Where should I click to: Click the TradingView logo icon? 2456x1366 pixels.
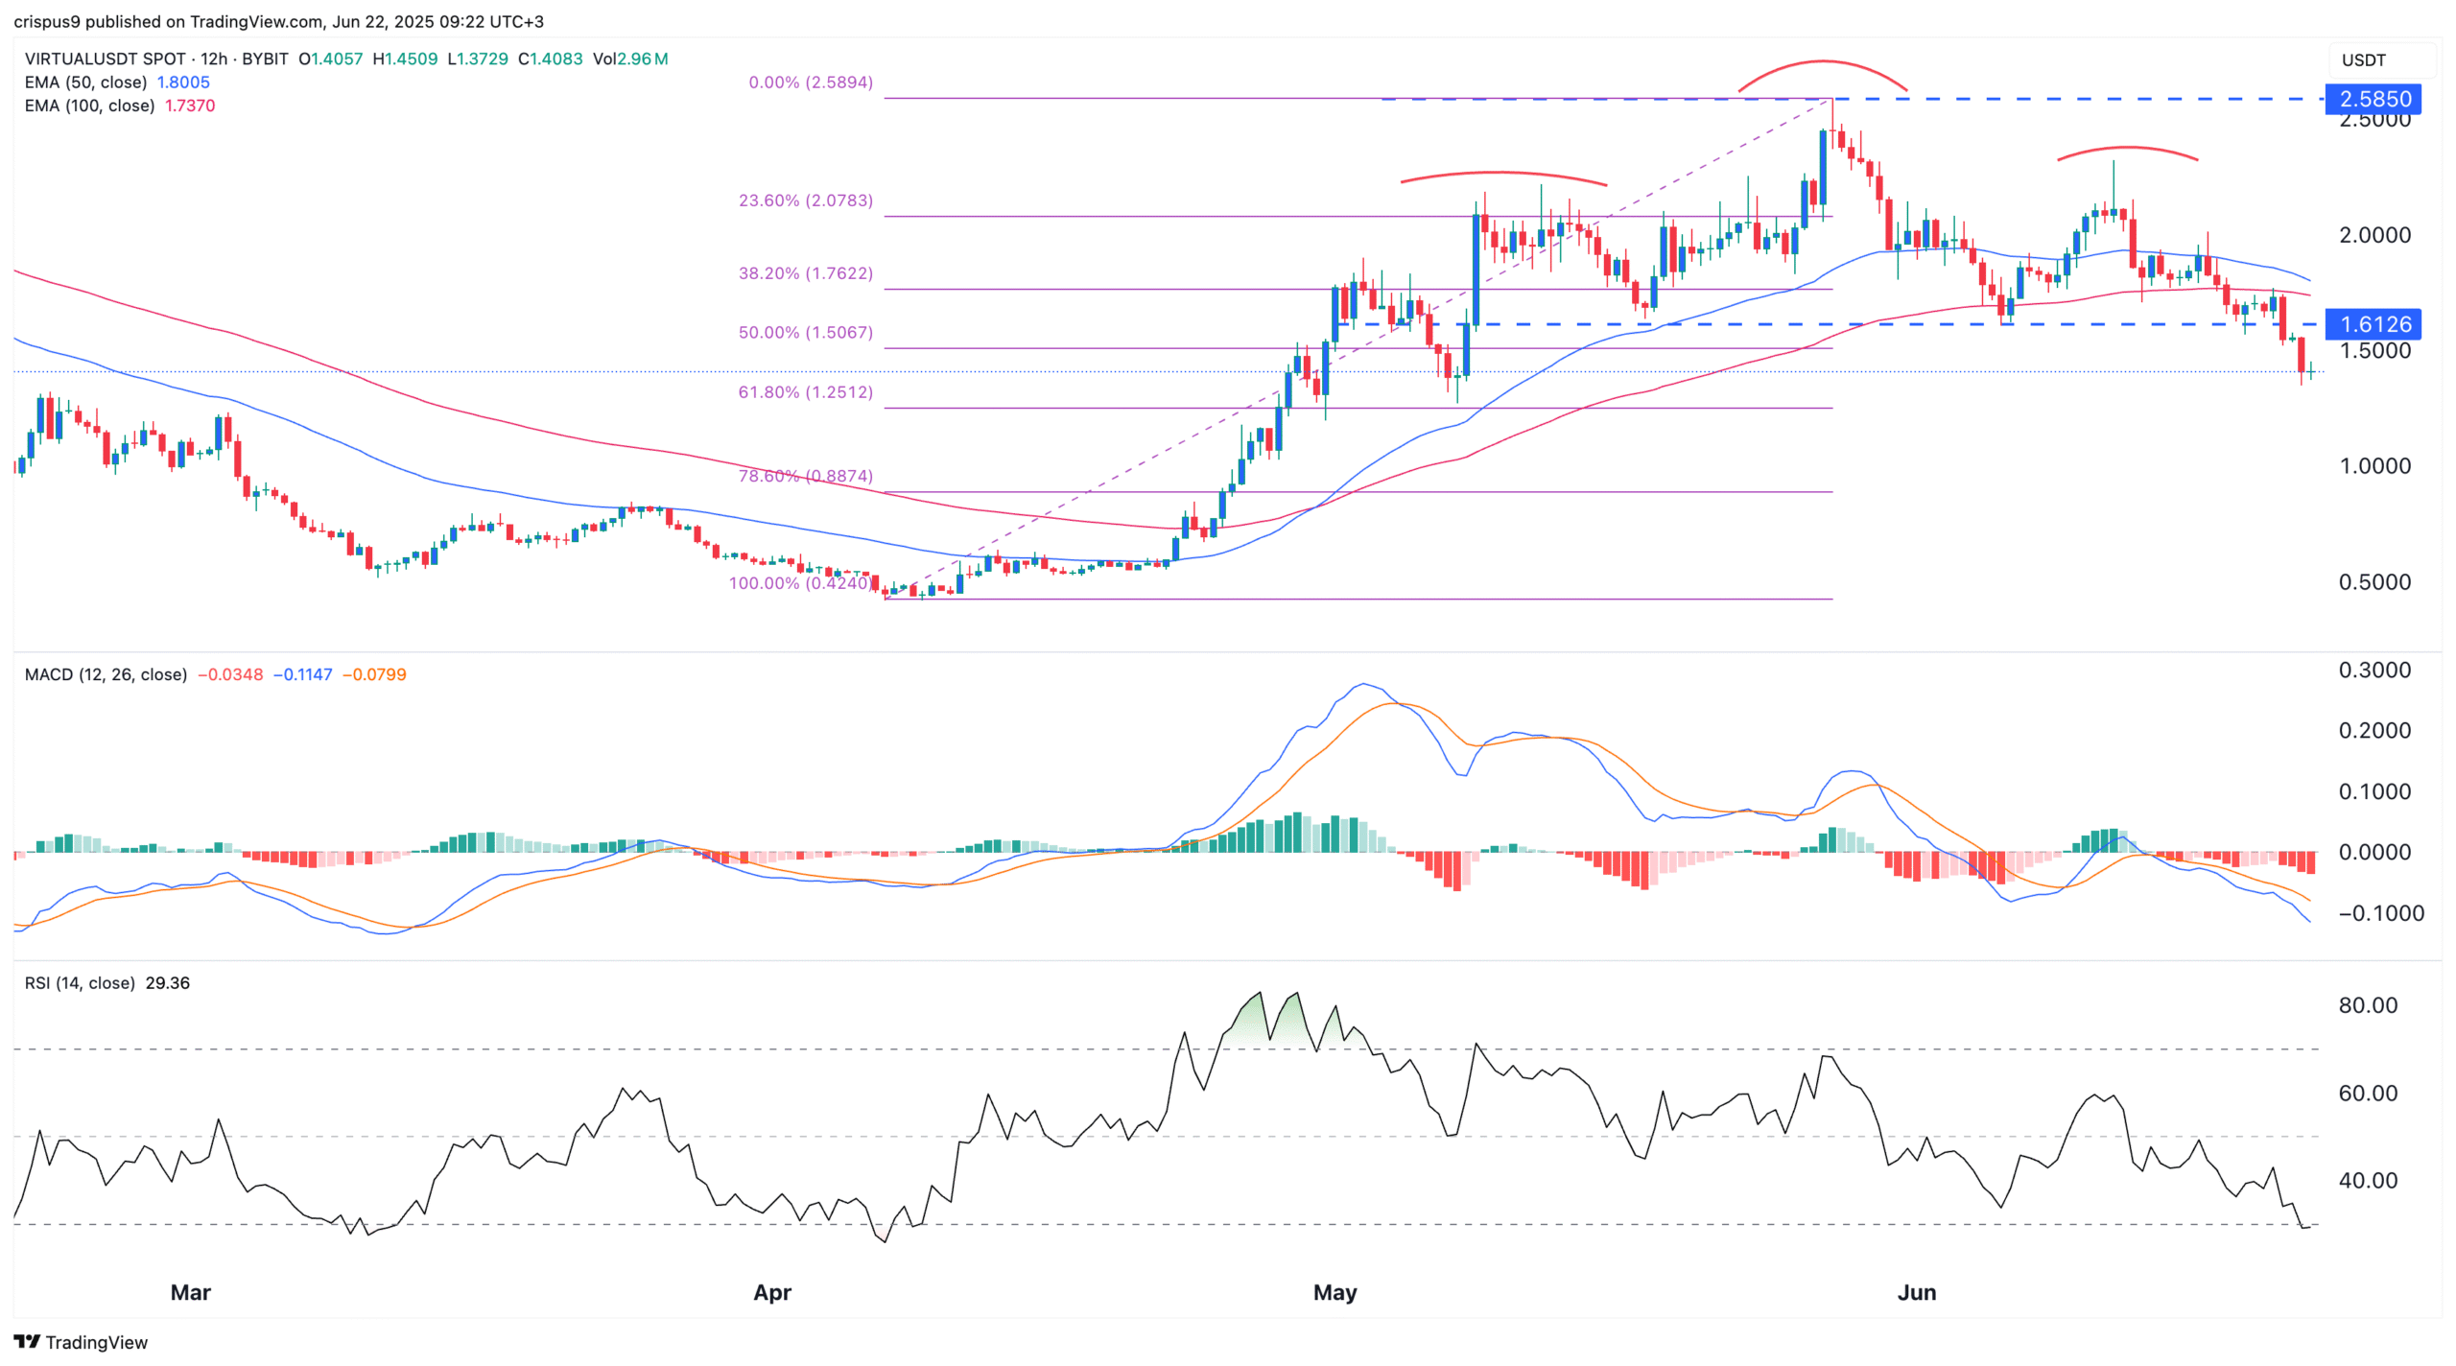pos(27,1341)
